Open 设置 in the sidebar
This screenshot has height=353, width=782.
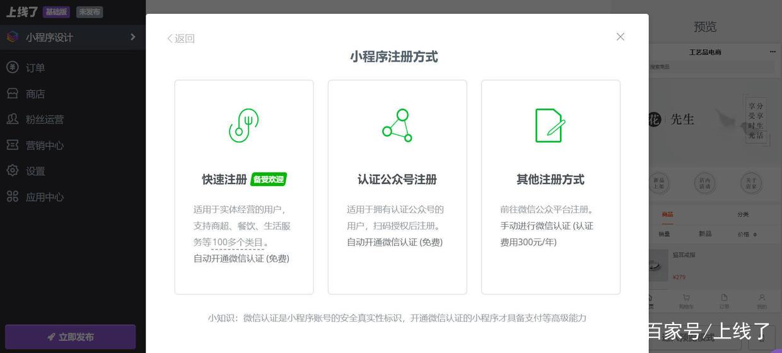pyautogui.click(x=35, y=171)
